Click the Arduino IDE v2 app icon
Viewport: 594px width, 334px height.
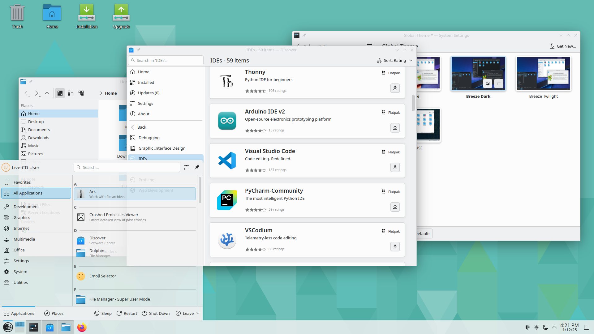click(227, 121)
